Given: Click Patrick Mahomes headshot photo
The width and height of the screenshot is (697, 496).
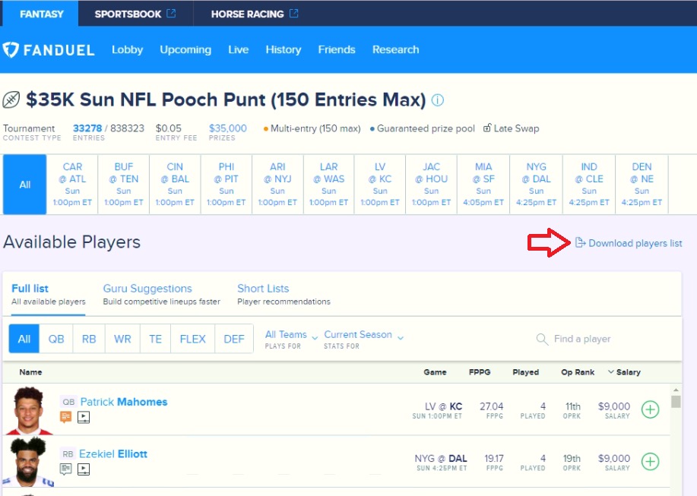Looking at the screenshot, I should 28,410.
